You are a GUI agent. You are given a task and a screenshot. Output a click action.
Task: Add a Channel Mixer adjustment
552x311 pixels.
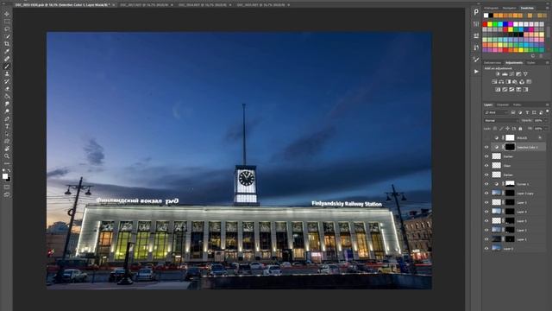(x=522, y=82)
